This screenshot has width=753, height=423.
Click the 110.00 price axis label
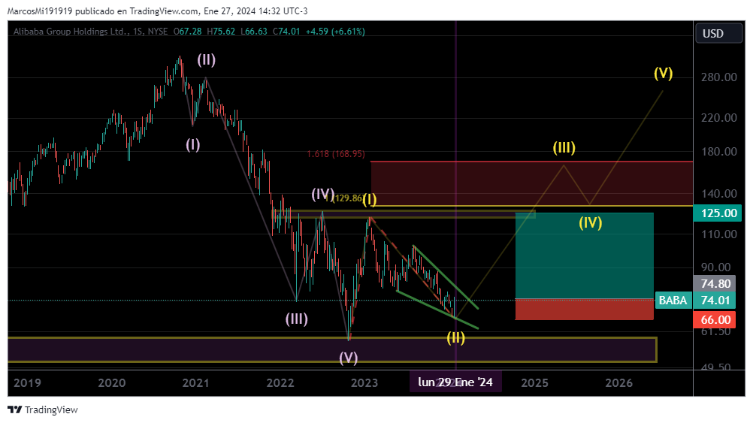(x=718, y=234)
